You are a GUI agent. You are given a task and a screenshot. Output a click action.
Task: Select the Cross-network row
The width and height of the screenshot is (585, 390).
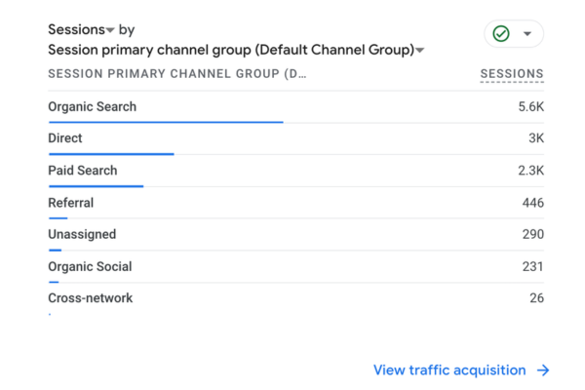click(x=295, y=299)
